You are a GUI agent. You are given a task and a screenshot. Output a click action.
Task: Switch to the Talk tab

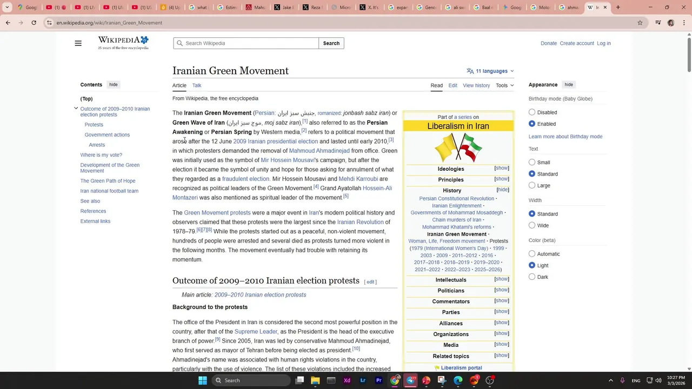(x=197, y=85)
